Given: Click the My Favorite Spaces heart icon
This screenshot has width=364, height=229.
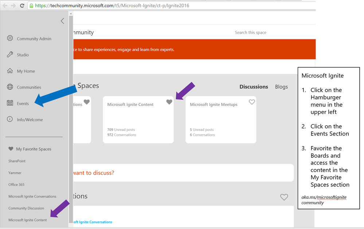Looking at the screenshot, I should point(11,149).
